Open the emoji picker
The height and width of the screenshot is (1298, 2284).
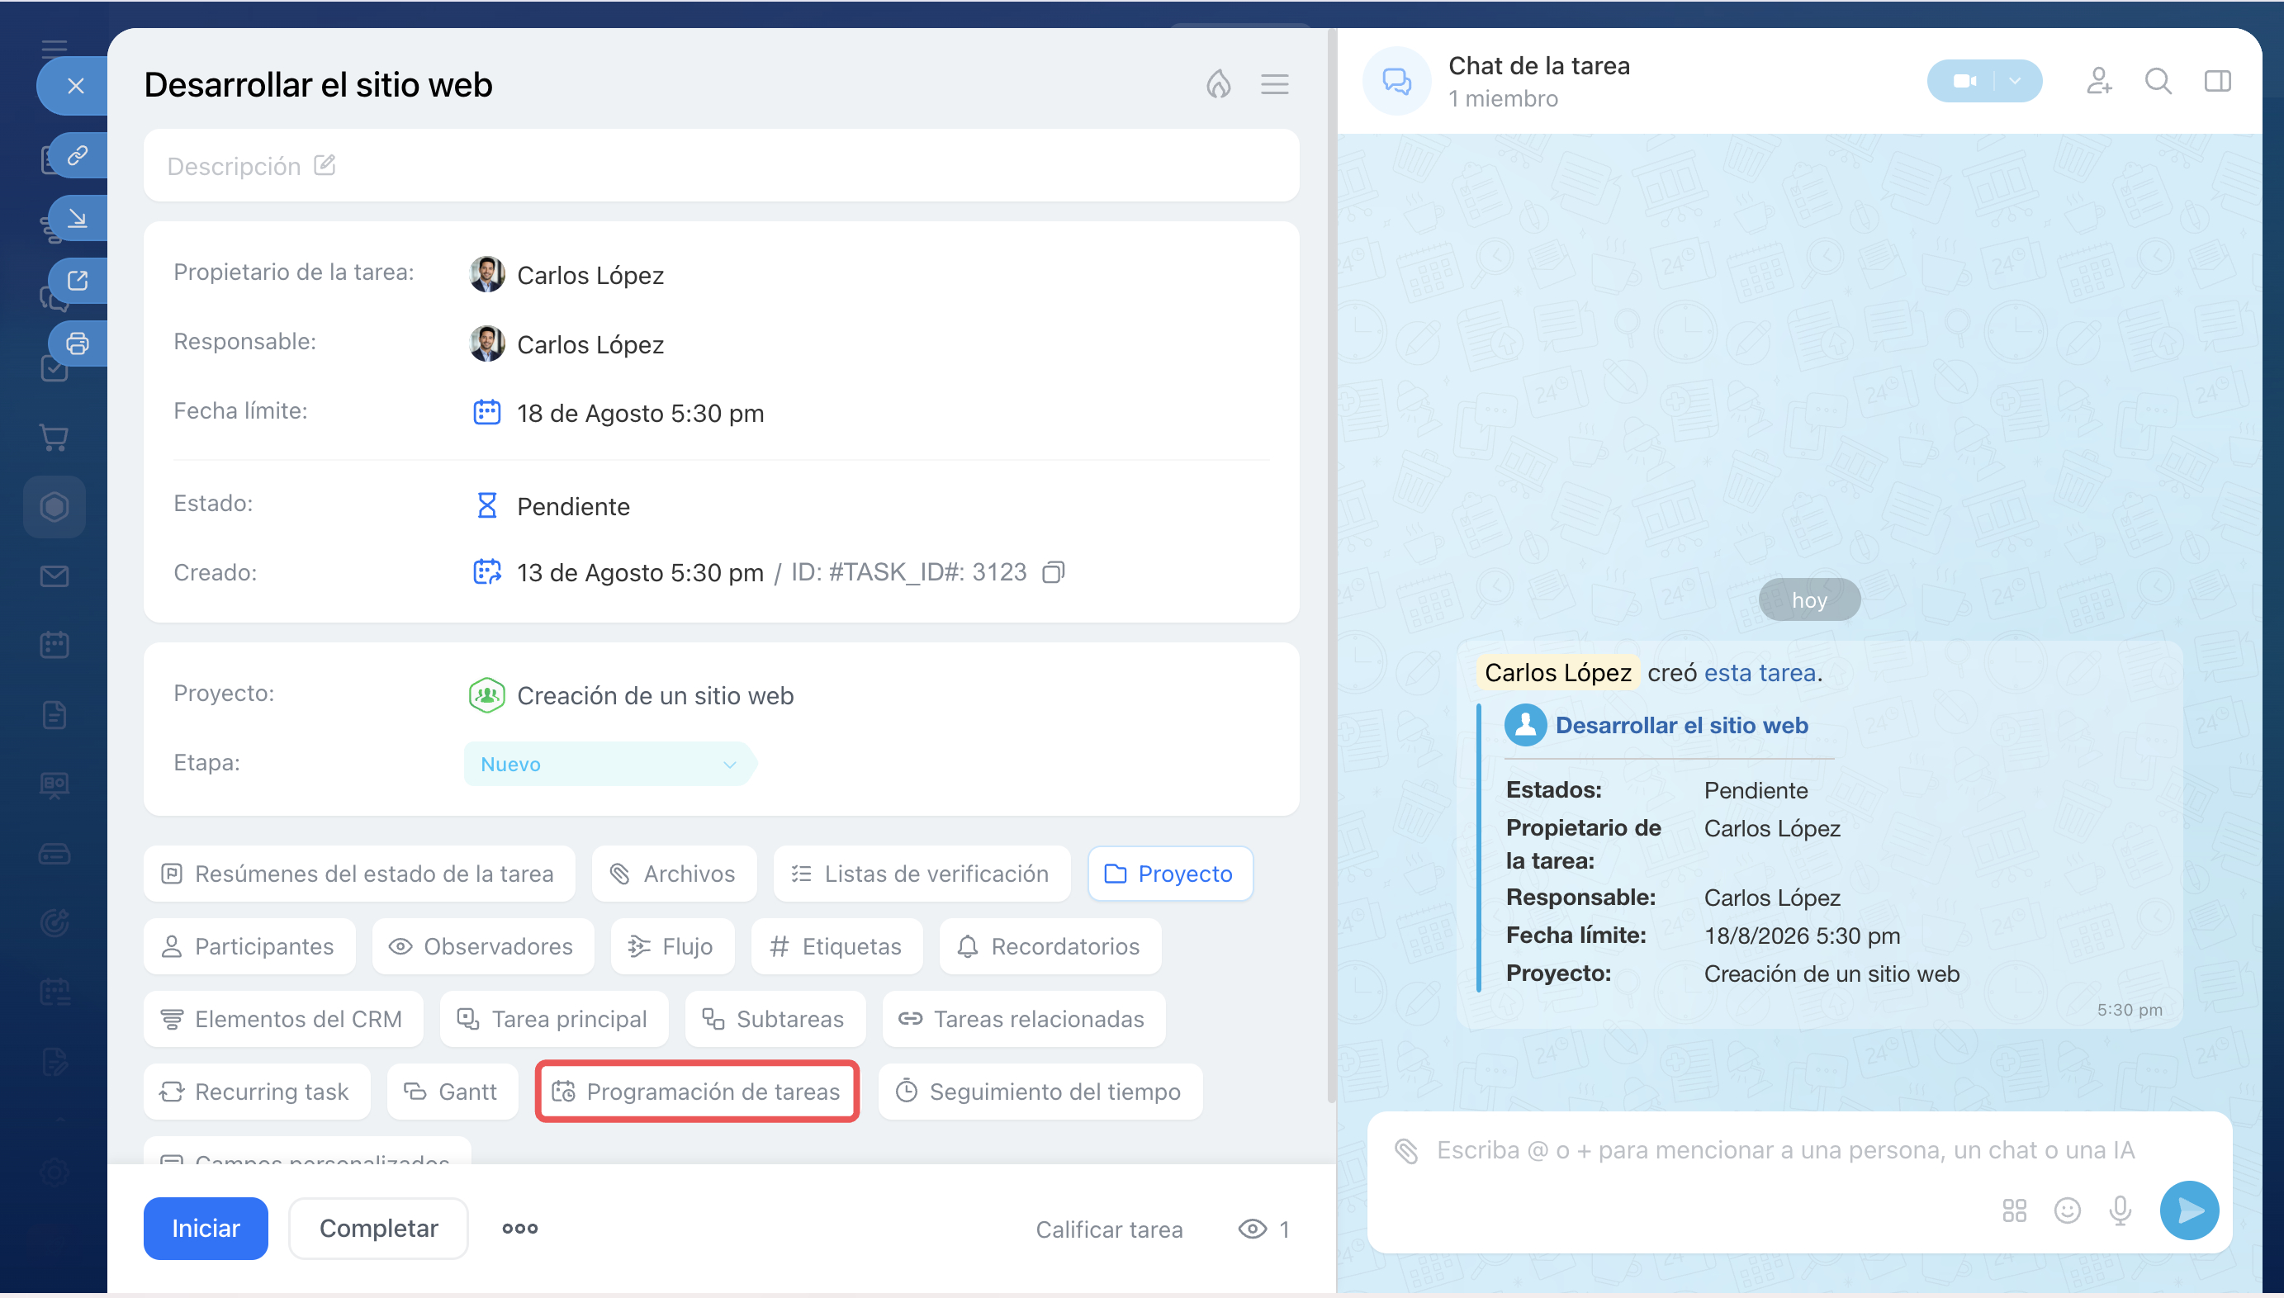coord(2067,1210)
